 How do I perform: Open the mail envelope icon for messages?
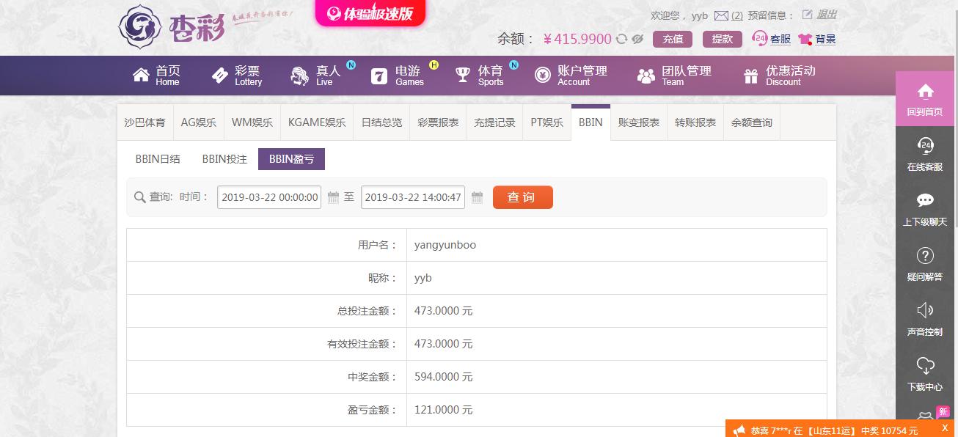pos(721,15)
